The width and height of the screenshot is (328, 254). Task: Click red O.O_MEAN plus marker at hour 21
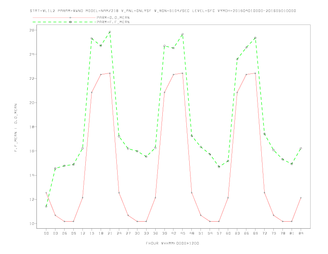click(110, 73)
